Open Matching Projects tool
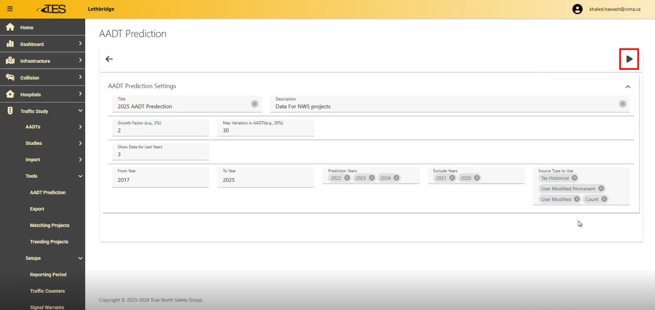655x310 pixels. pos(49,225)
